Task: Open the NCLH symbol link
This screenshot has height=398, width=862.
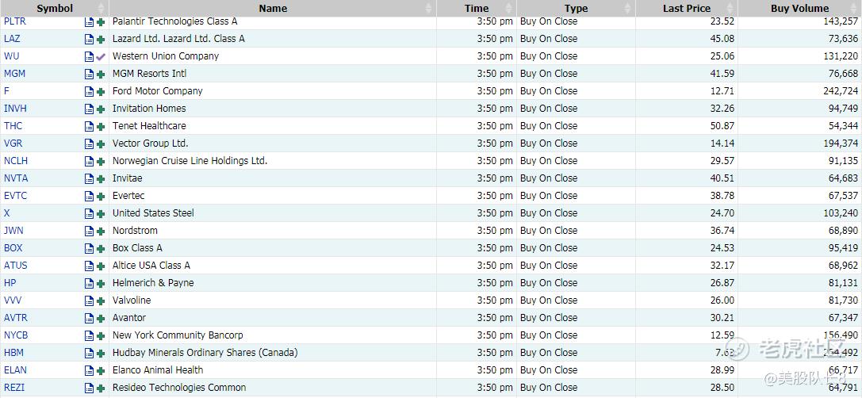Action: (x=16, y=161)
